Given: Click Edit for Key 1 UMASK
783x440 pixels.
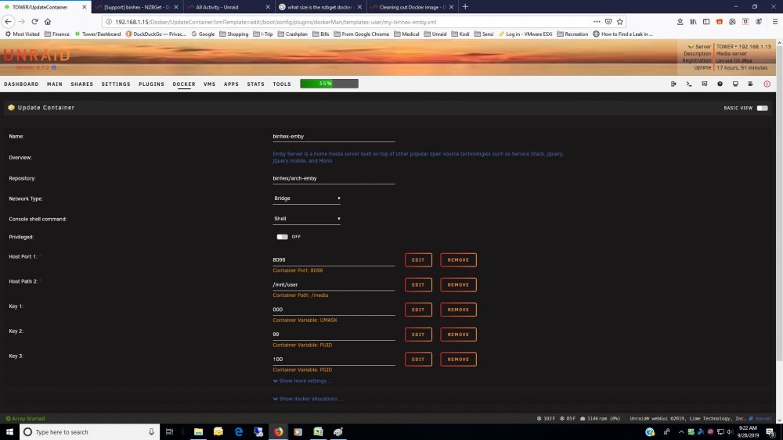Looking at the screenshot, I should coord(418,309).
